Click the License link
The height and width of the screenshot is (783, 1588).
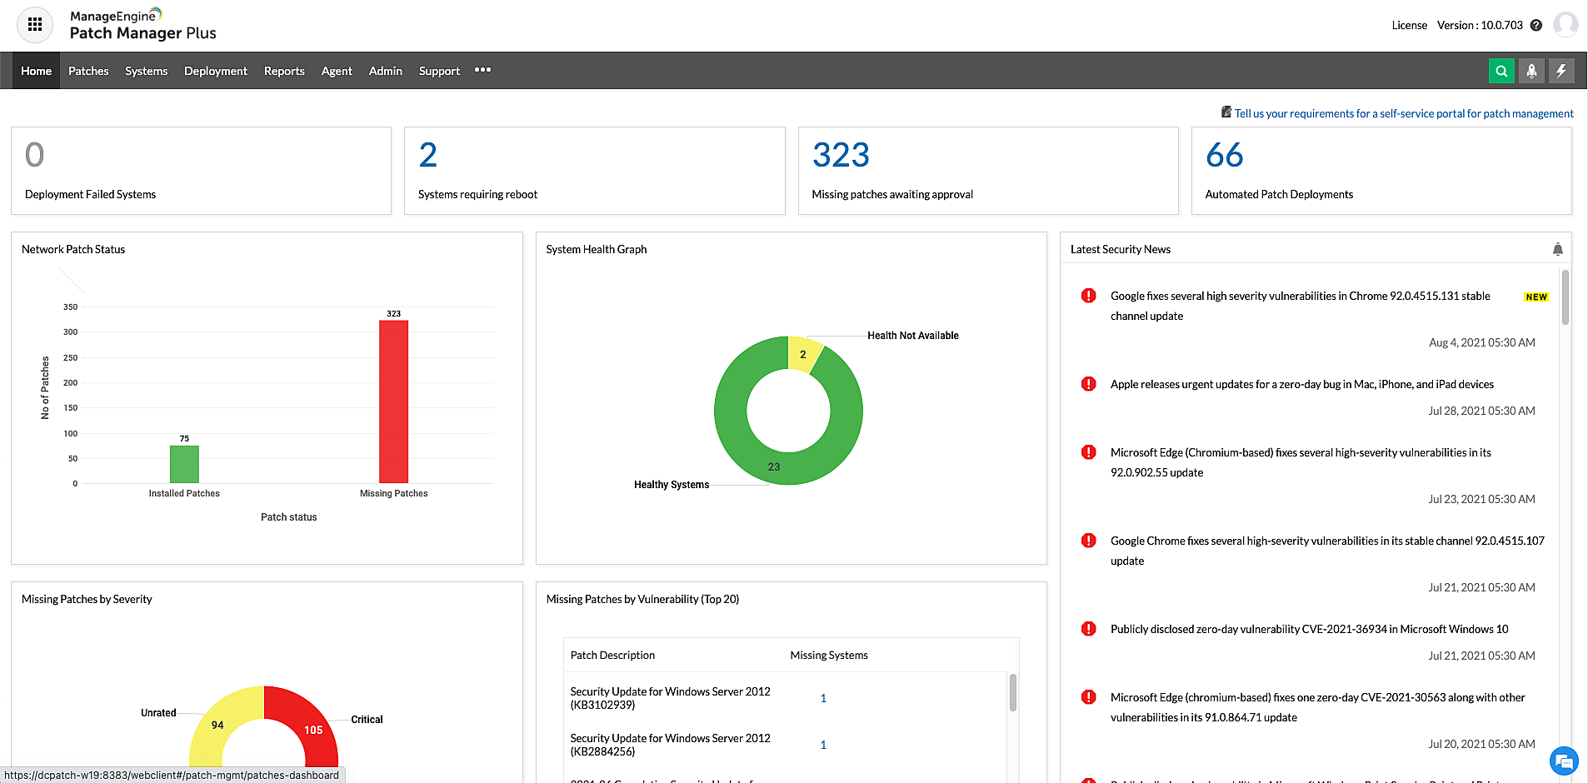click(1409, 25)
